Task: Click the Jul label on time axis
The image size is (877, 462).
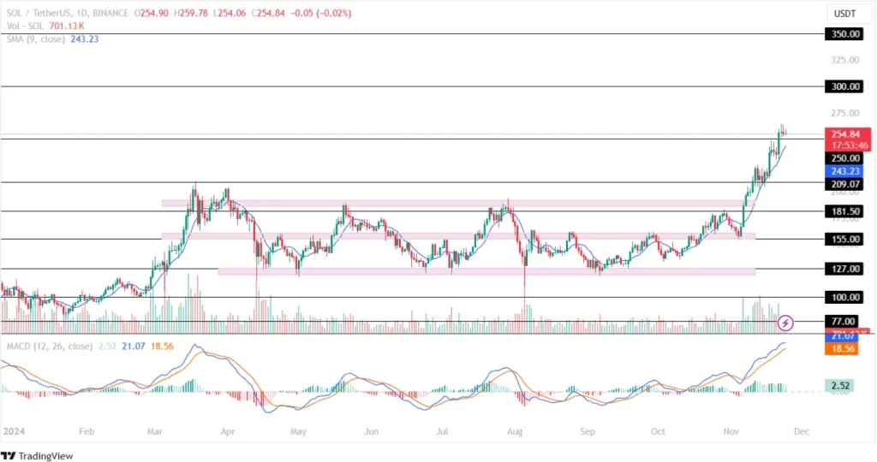Action: 442,431
